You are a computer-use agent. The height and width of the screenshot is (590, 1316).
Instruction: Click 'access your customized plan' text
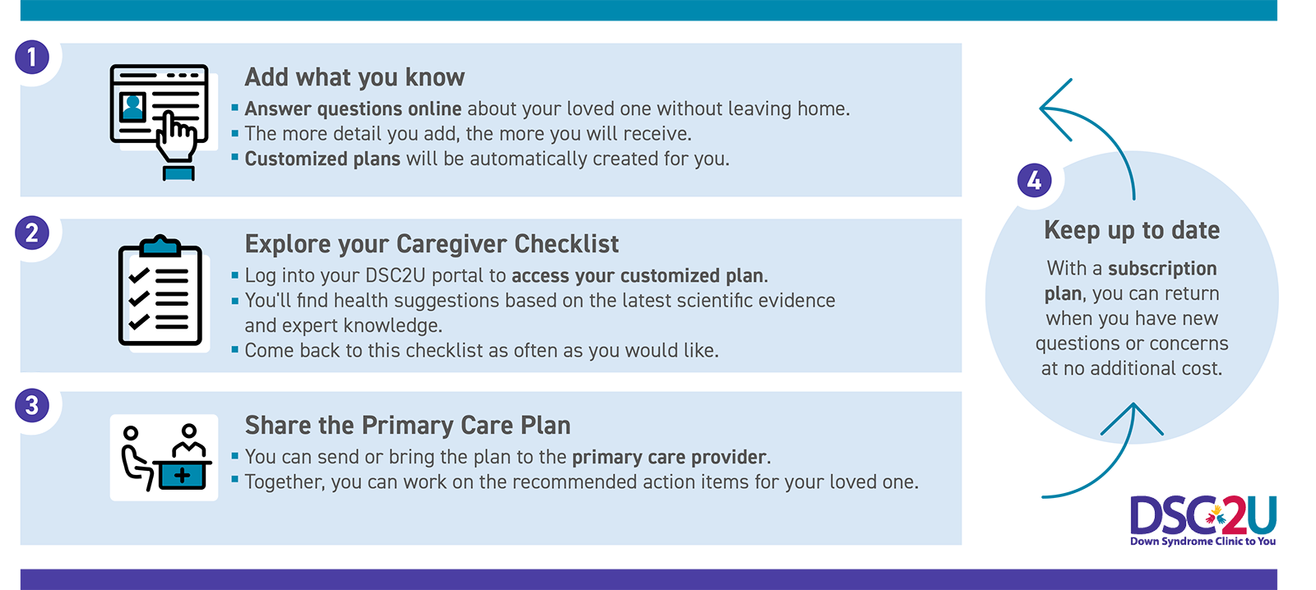[637, 276]
